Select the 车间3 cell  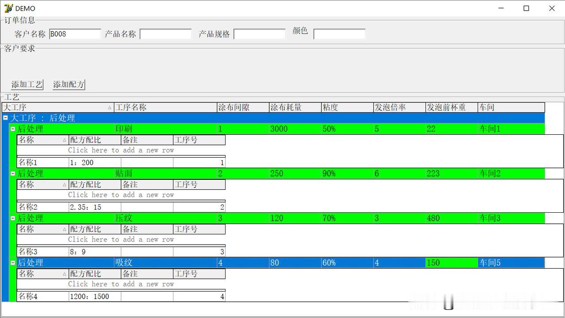pos(511,218)
